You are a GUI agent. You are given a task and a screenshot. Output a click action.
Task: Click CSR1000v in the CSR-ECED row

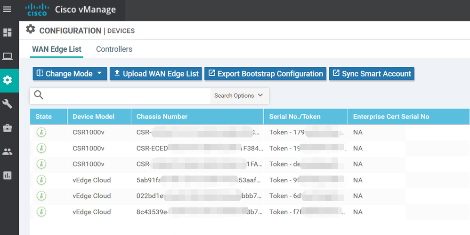point(89,149)
